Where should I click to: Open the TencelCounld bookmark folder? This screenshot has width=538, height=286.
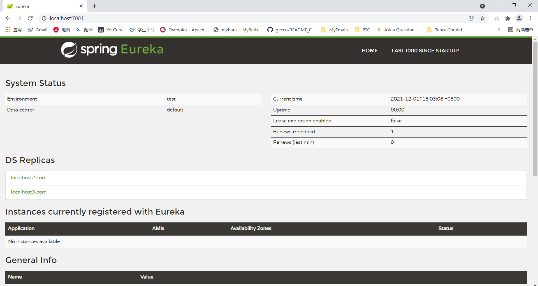445,30
